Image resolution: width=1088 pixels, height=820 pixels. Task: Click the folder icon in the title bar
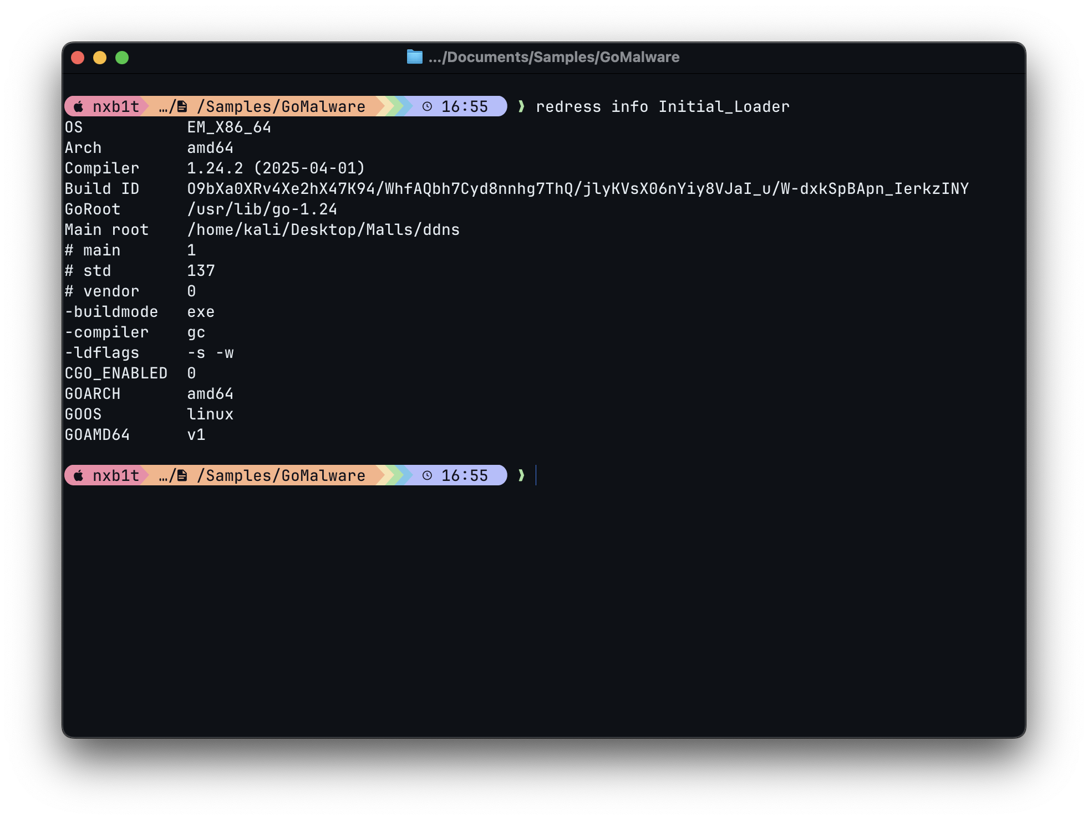coord(414,57)
